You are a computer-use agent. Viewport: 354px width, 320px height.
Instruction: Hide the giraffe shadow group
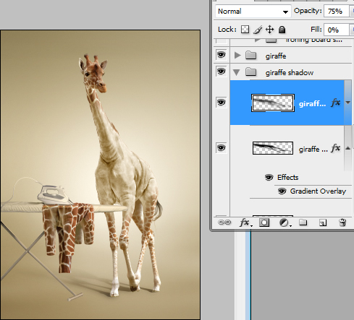(x=221, y=72)
